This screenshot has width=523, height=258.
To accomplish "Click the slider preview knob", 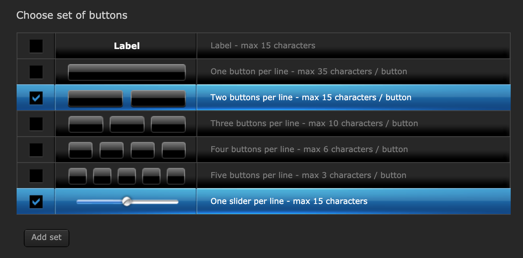I will click(127, 202).
